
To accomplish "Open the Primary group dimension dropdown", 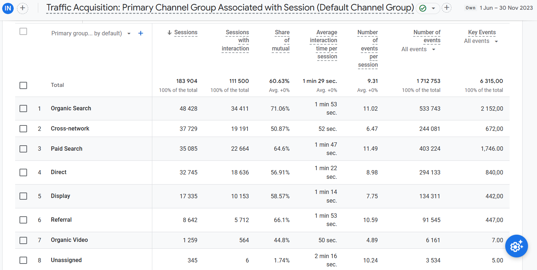I will coord(129,34).
